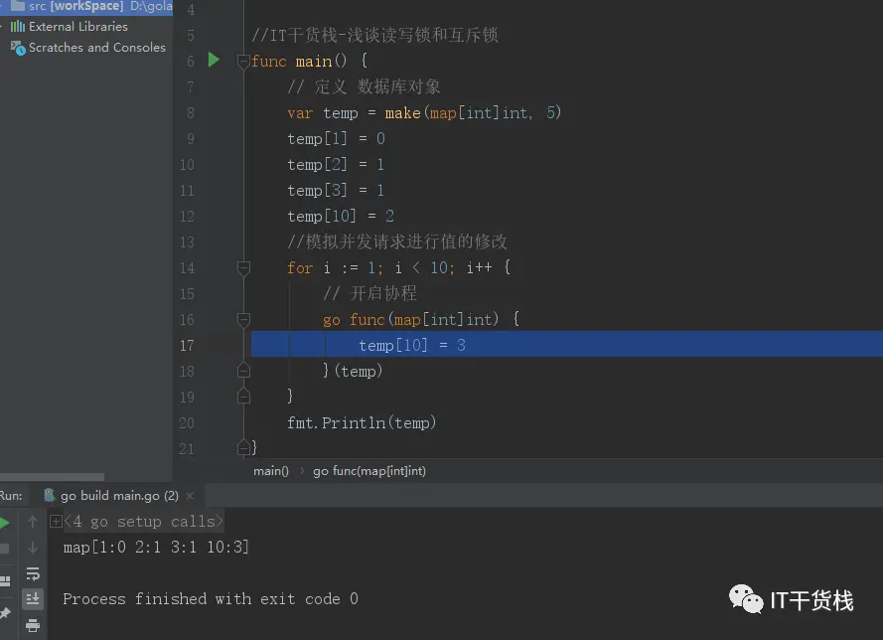The image size is (883, 640).
Task: Click the '}(temp)' closing call on line 18
Action: pos(353,371)
